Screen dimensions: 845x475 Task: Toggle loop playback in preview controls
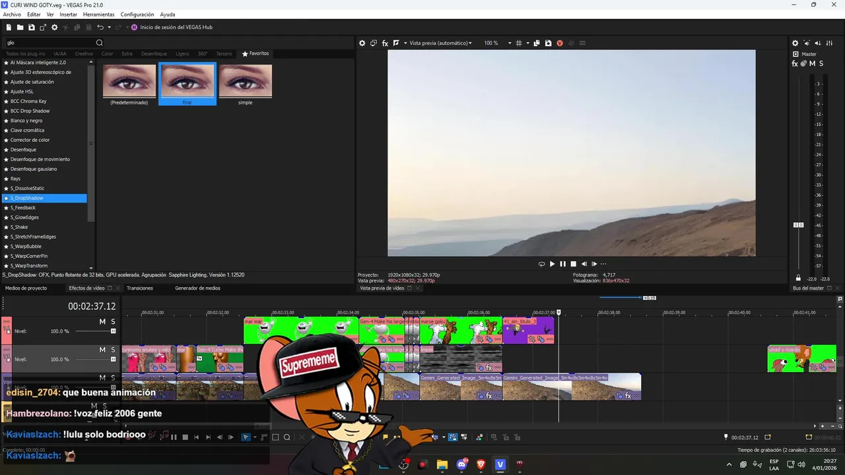(542, 264)
